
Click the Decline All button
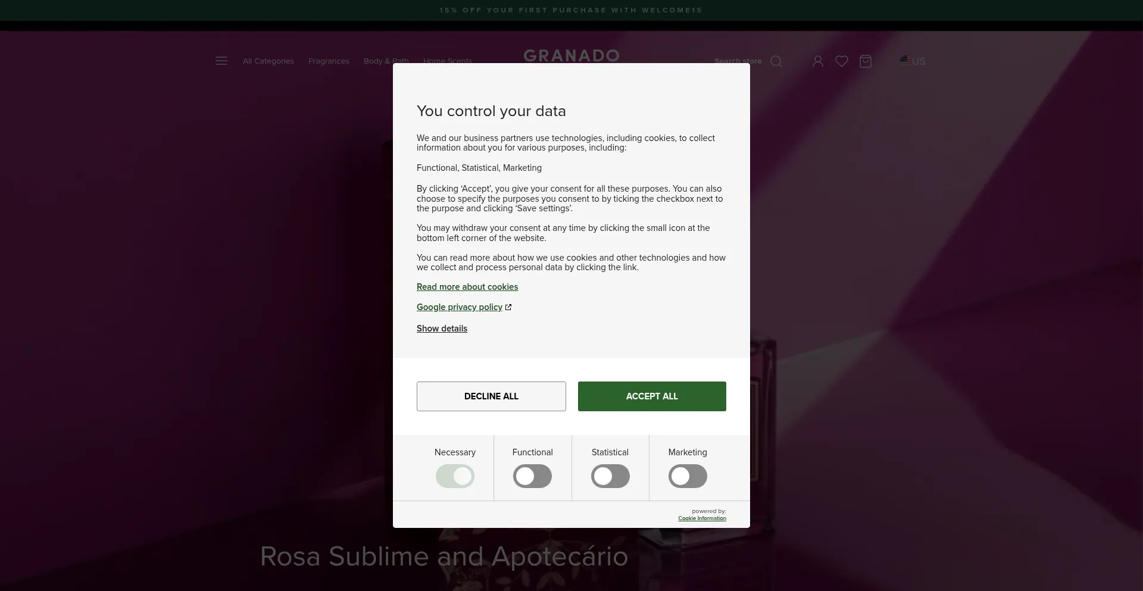(491, 396)
